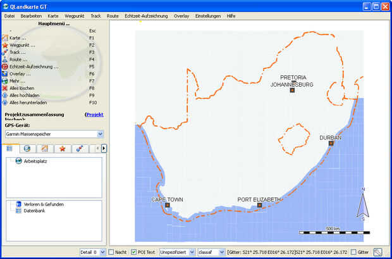Click the Echtzeit-Aufzeichnung icon in main menu
This screenshot has height=259, width=392.
click(x=5, y=67)
